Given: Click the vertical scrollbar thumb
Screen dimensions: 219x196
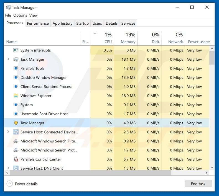Looking at the screenshot, I should (x=212, y=58).
